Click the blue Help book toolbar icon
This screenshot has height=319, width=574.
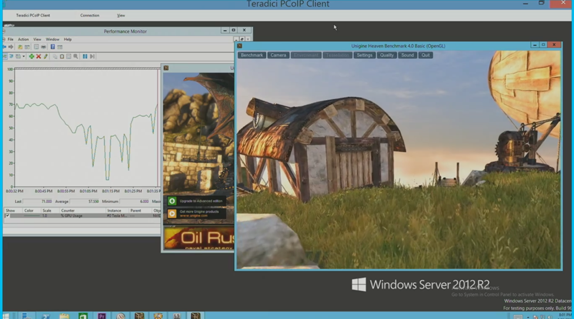point(53,47)
